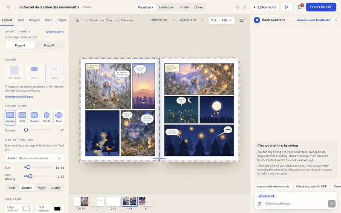Turn off GUIDES ON toggle
This screenshot has height=213, width=341.
tap(159, 20)
